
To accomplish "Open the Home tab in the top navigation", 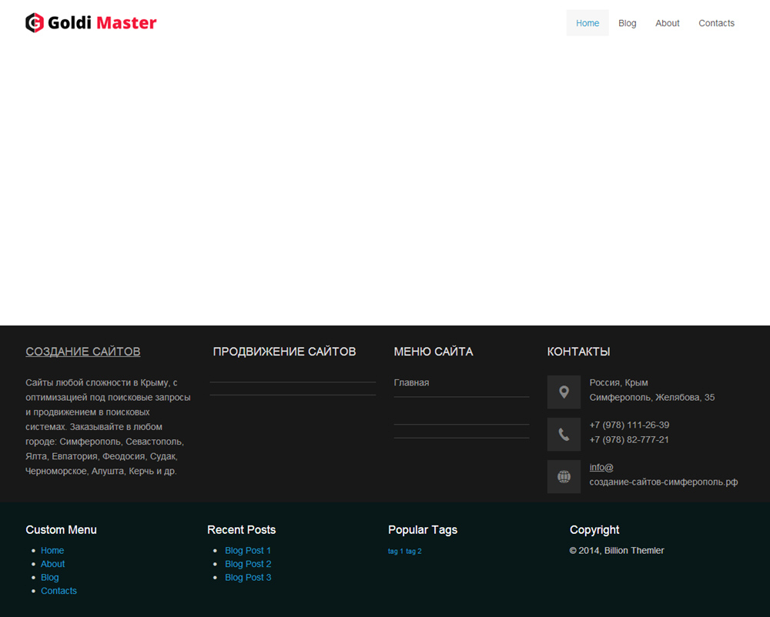I will tap(588, 23).
